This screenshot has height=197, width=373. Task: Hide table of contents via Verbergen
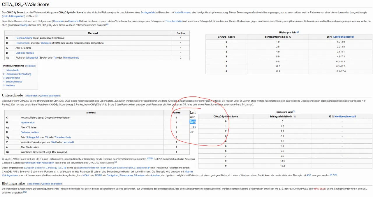tap(31, 66)
